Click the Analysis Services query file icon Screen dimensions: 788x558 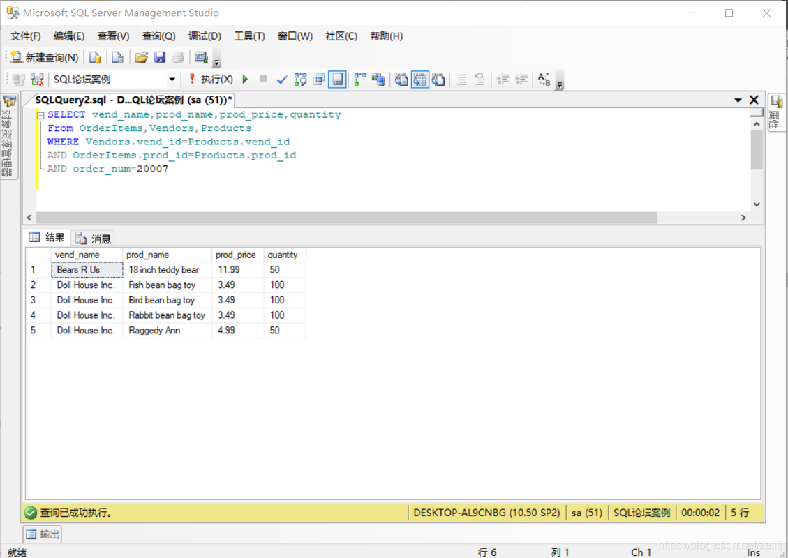(117, 57)
